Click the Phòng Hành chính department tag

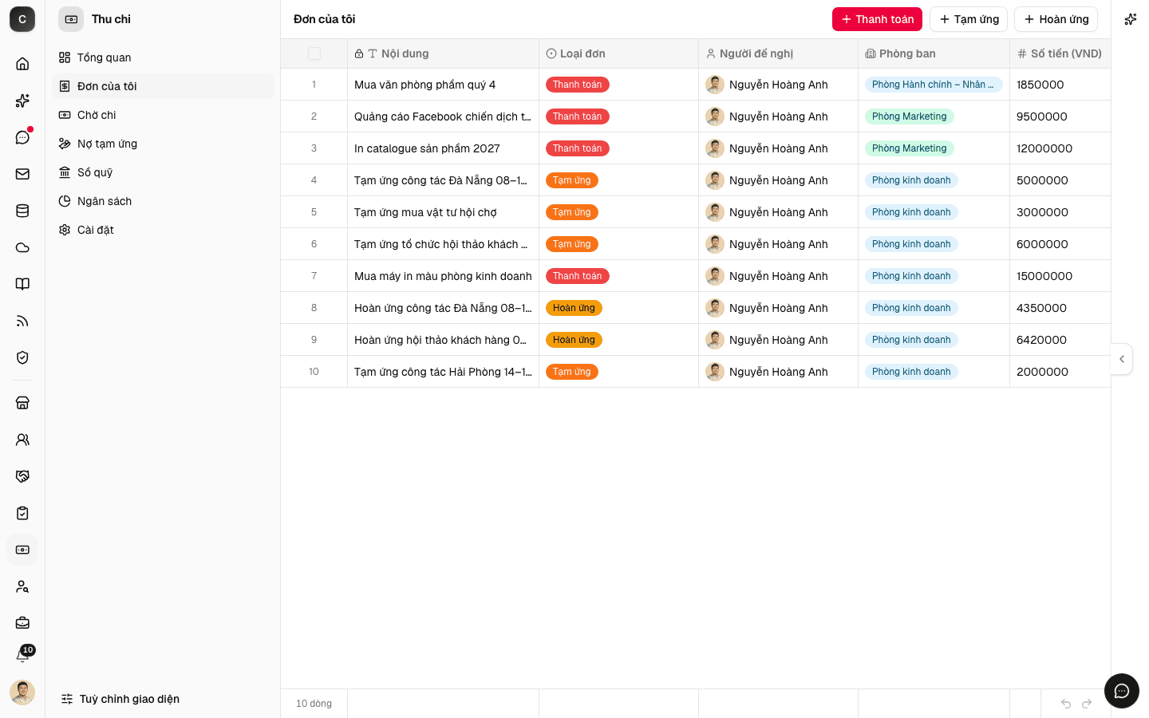coord(934,85)
